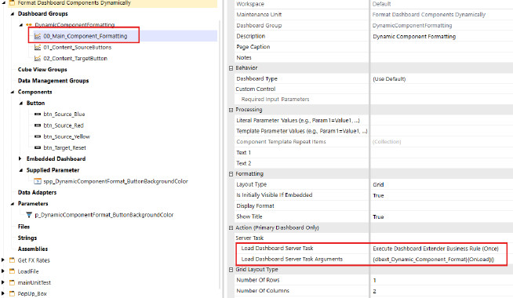The image size is (513, 298).
Task: Click the Get FX Rates folder icon
Action: [x=12, y=260]
